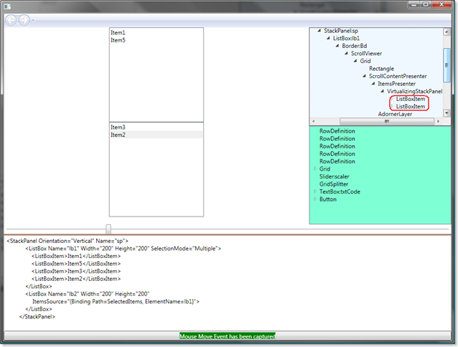This screenshot has width=458, height=347.
Task: Select the Slider:scaler tree item
Action: point(334,176)
